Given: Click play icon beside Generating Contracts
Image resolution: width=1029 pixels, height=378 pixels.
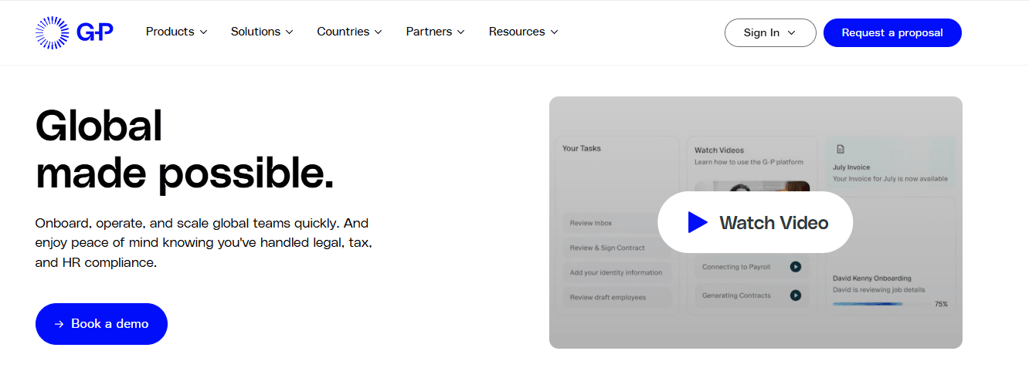Looking at the screenshot, I should point(795,295).
